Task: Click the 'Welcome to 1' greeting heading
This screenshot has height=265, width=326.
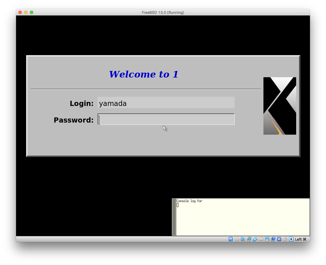Action: point(143,74)
